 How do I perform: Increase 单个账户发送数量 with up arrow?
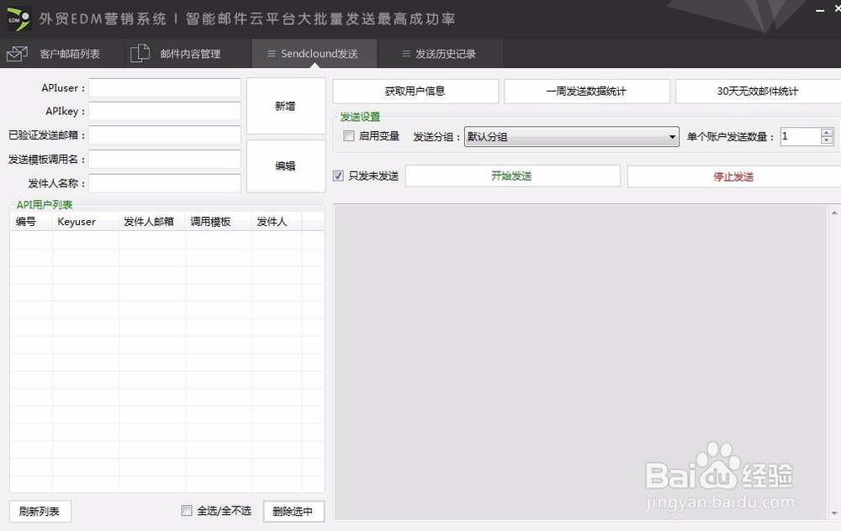pos(827,131)
